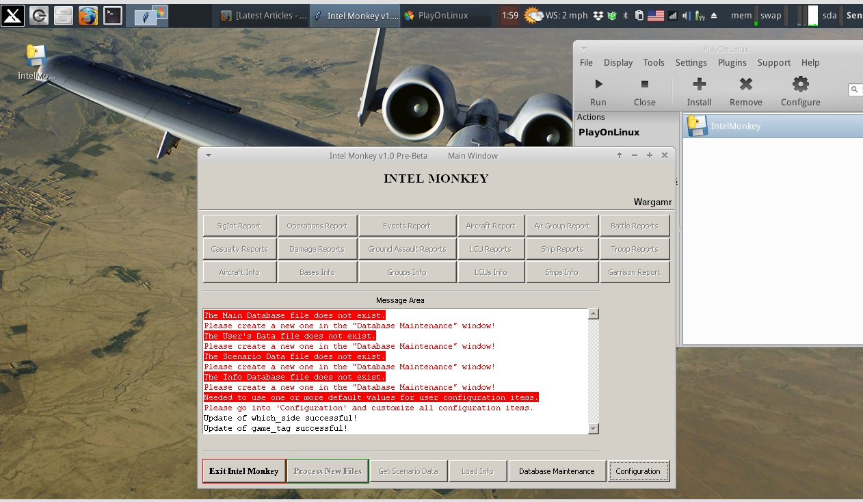The width and height of the screenshot is (863, 502).
Task: Click the Garrison Report button
Action: [635, 272]
